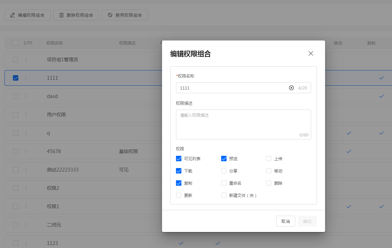This screenshot has height=248, width=392.
Task: Select the 二师兄 row checkbox
Action: (16, 225)
